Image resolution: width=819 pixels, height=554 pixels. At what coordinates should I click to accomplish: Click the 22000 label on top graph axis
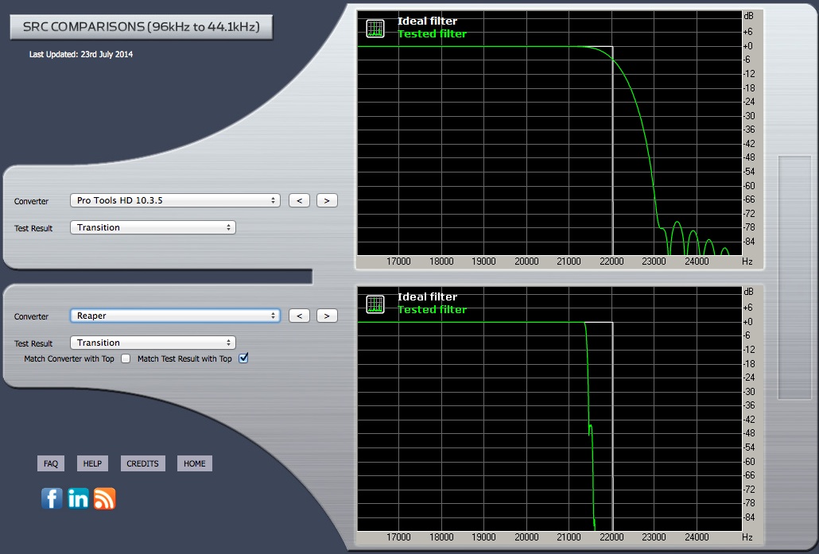(x=611, y=261)
